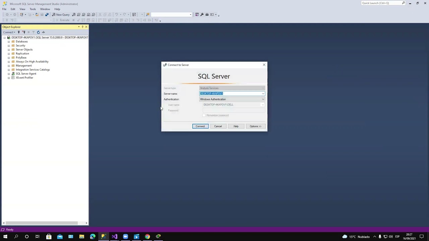Pin the Object Explorer panel with pushpin
Viewport: 429px width, 241px height.
pyautogui.click(x=82, y=27)
